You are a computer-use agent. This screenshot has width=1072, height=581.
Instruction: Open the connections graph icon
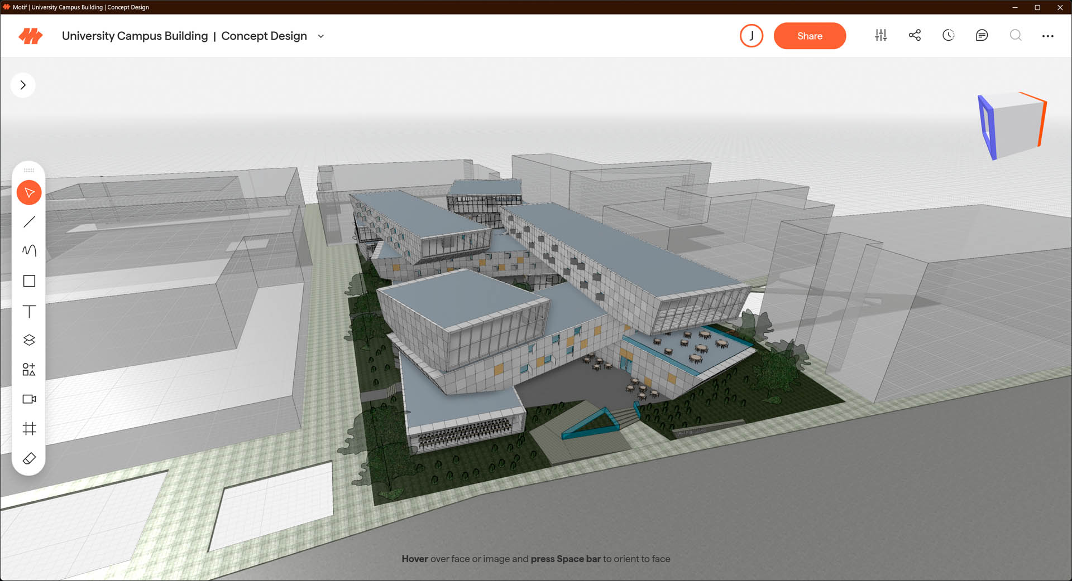point(915,36)
